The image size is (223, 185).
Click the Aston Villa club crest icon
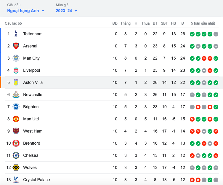tap(16, 82)
